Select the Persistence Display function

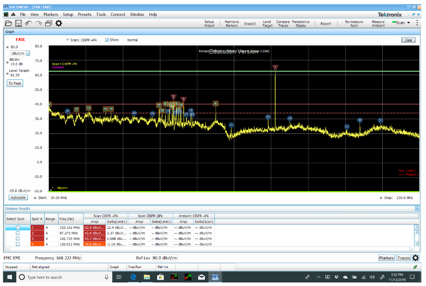pos(301,23)
